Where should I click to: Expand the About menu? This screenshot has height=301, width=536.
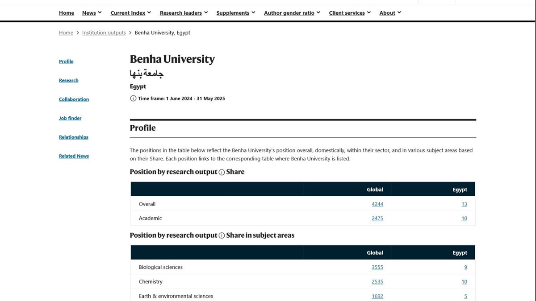(390, 13)
